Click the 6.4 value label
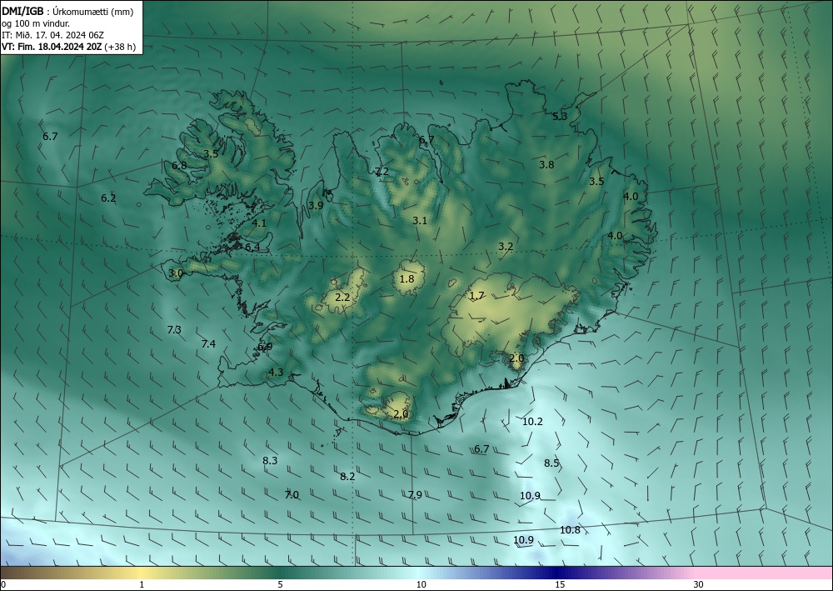Screen dimensions: 833x591 tap(253, 247)
